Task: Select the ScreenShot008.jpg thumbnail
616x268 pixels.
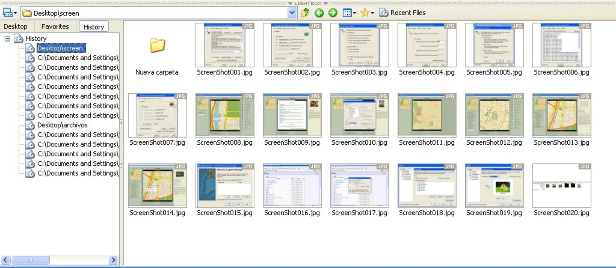Action: point(225,115)
